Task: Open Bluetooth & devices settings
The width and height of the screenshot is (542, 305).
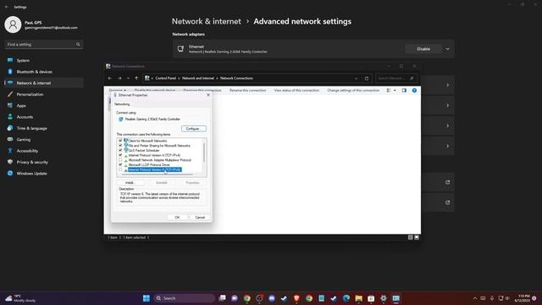Action: (34, 71)
